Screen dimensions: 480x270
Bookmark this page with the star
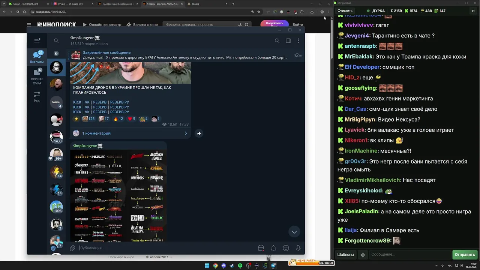(x=259, y=12)
